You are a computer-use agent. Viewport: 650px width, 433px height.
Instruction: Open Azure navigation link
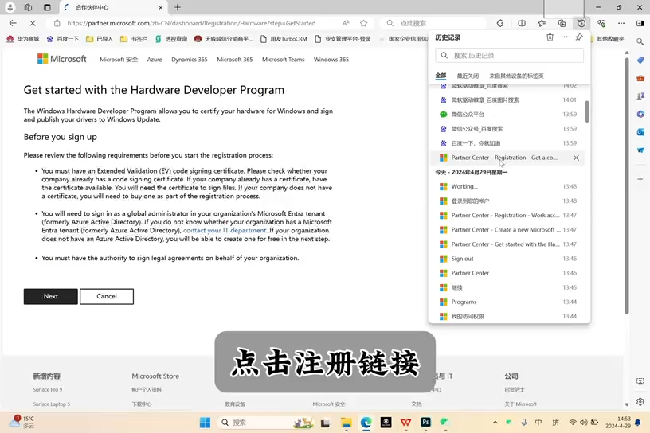tap(155, 60)
